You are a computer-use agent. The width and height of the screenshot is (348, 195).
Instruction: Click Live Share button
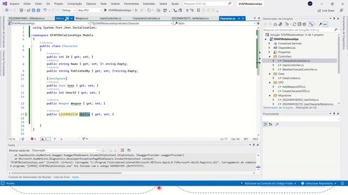pos(326,10)
